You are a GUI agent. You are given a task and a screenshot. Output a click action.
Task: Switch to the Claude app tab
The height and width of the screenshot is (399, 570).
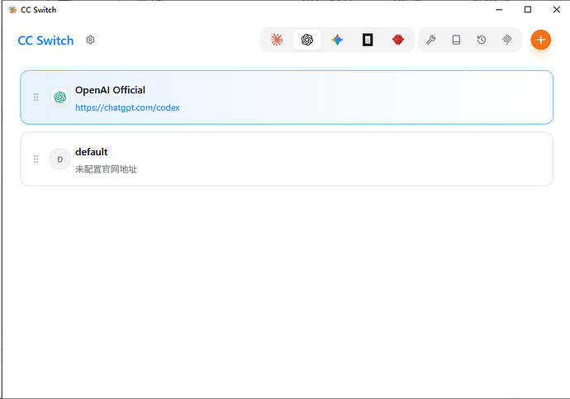(277, 40)
